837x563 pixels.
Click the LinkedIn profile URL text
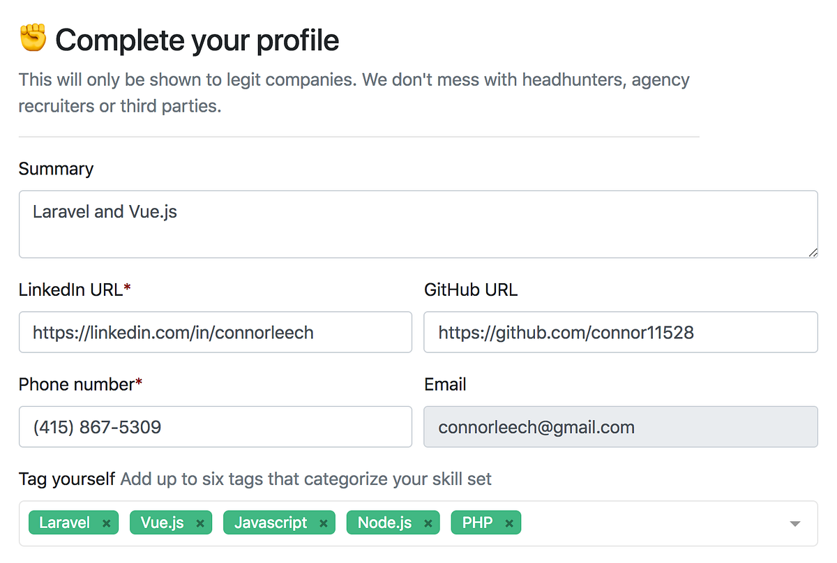pos(172,333)
